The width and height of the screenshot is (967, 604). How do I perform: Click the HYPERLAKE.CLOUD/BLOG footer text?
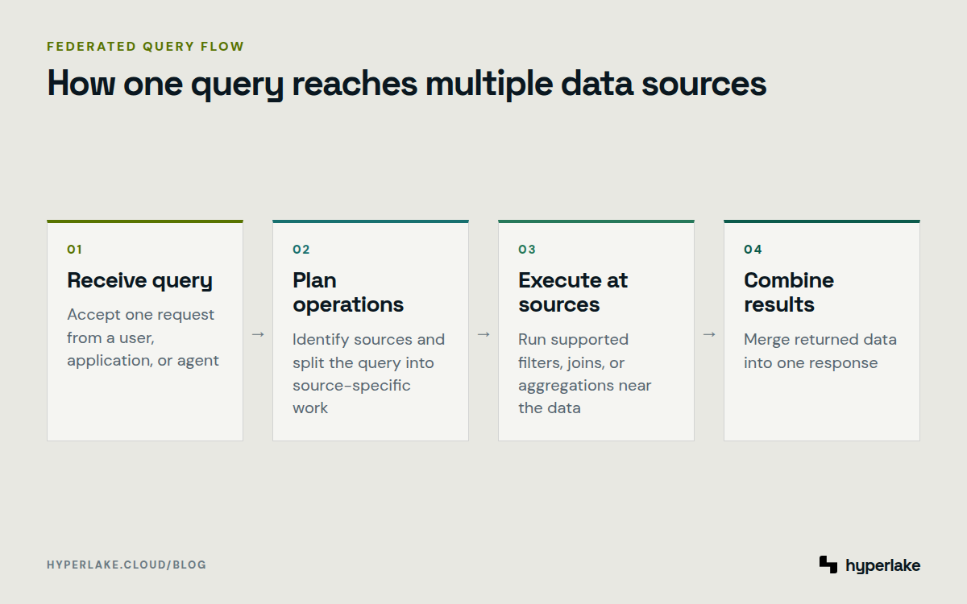127,565
